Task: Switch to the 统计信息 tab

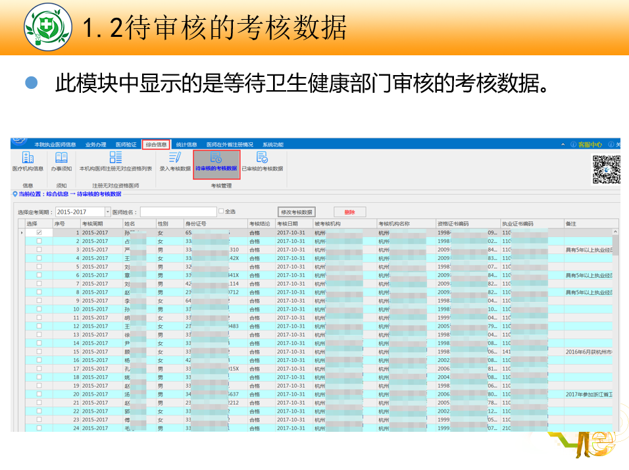Action: pos(186,144)
